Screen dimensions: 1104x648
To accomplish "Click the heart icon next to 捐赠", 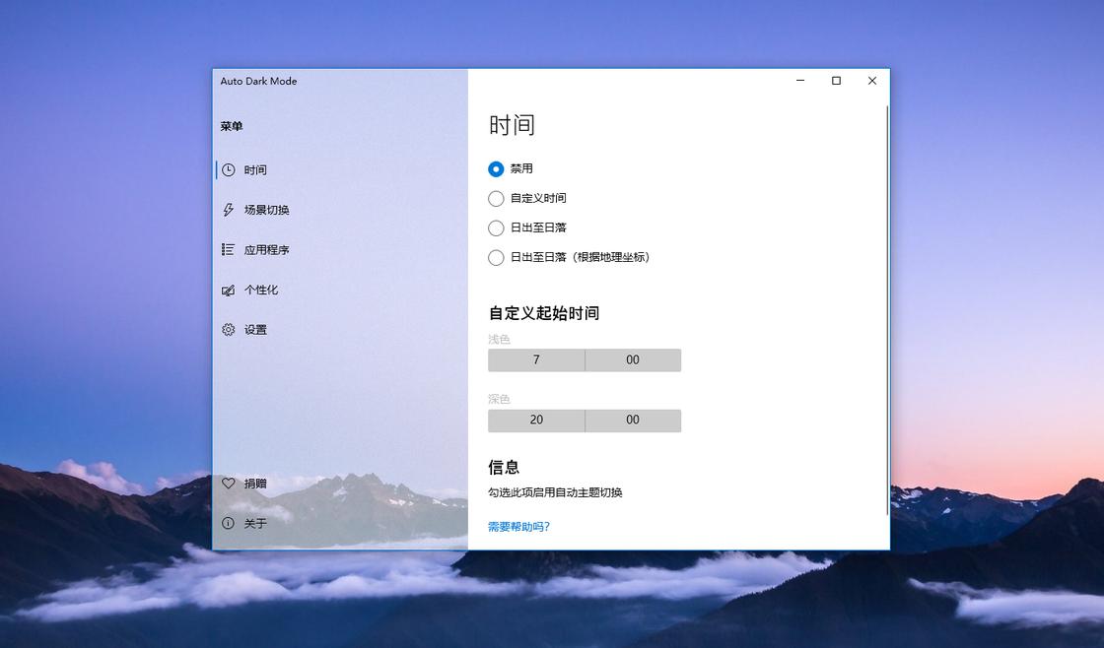I will (229, 483).
